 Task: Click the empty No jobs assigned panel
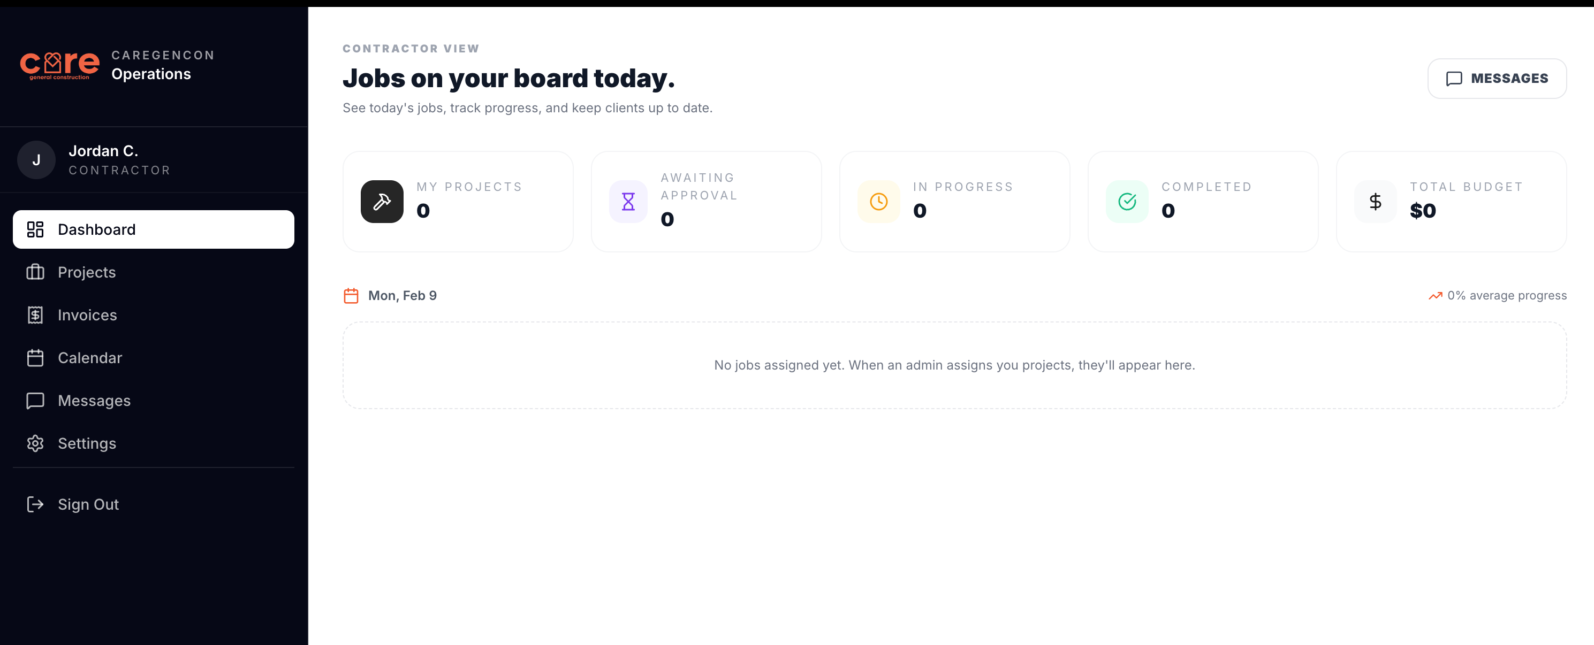(954, 365)
